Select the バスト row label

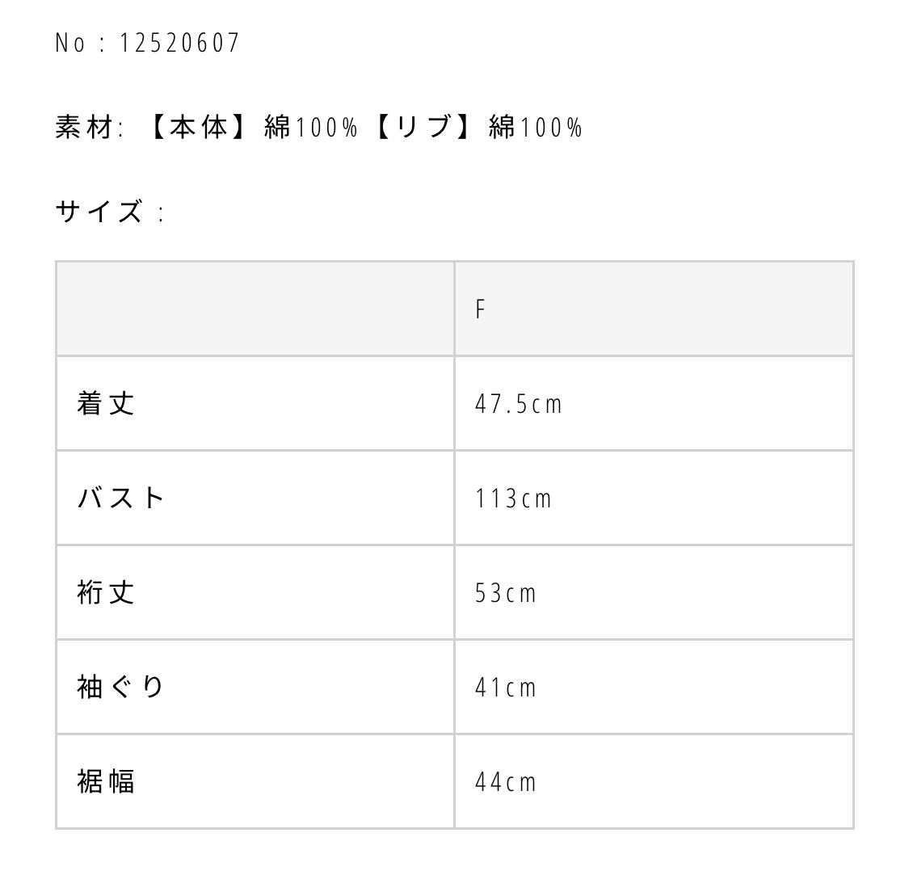pyautogui.click(x=121, y=498)
